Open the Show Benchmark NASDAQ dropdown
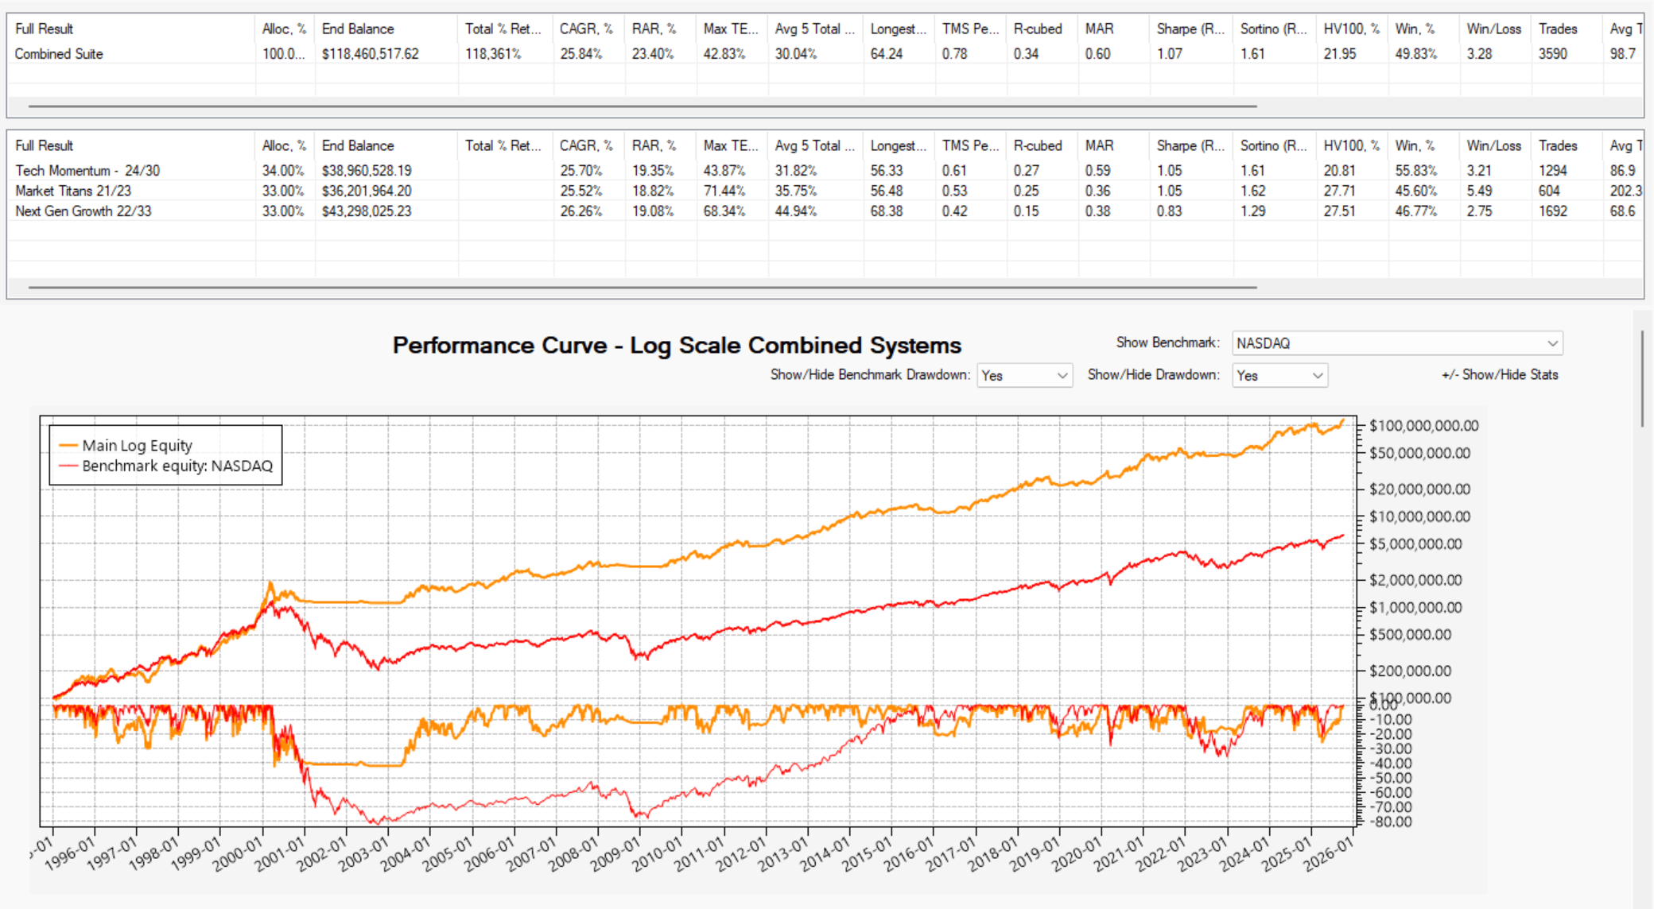 coord(1396,343)
